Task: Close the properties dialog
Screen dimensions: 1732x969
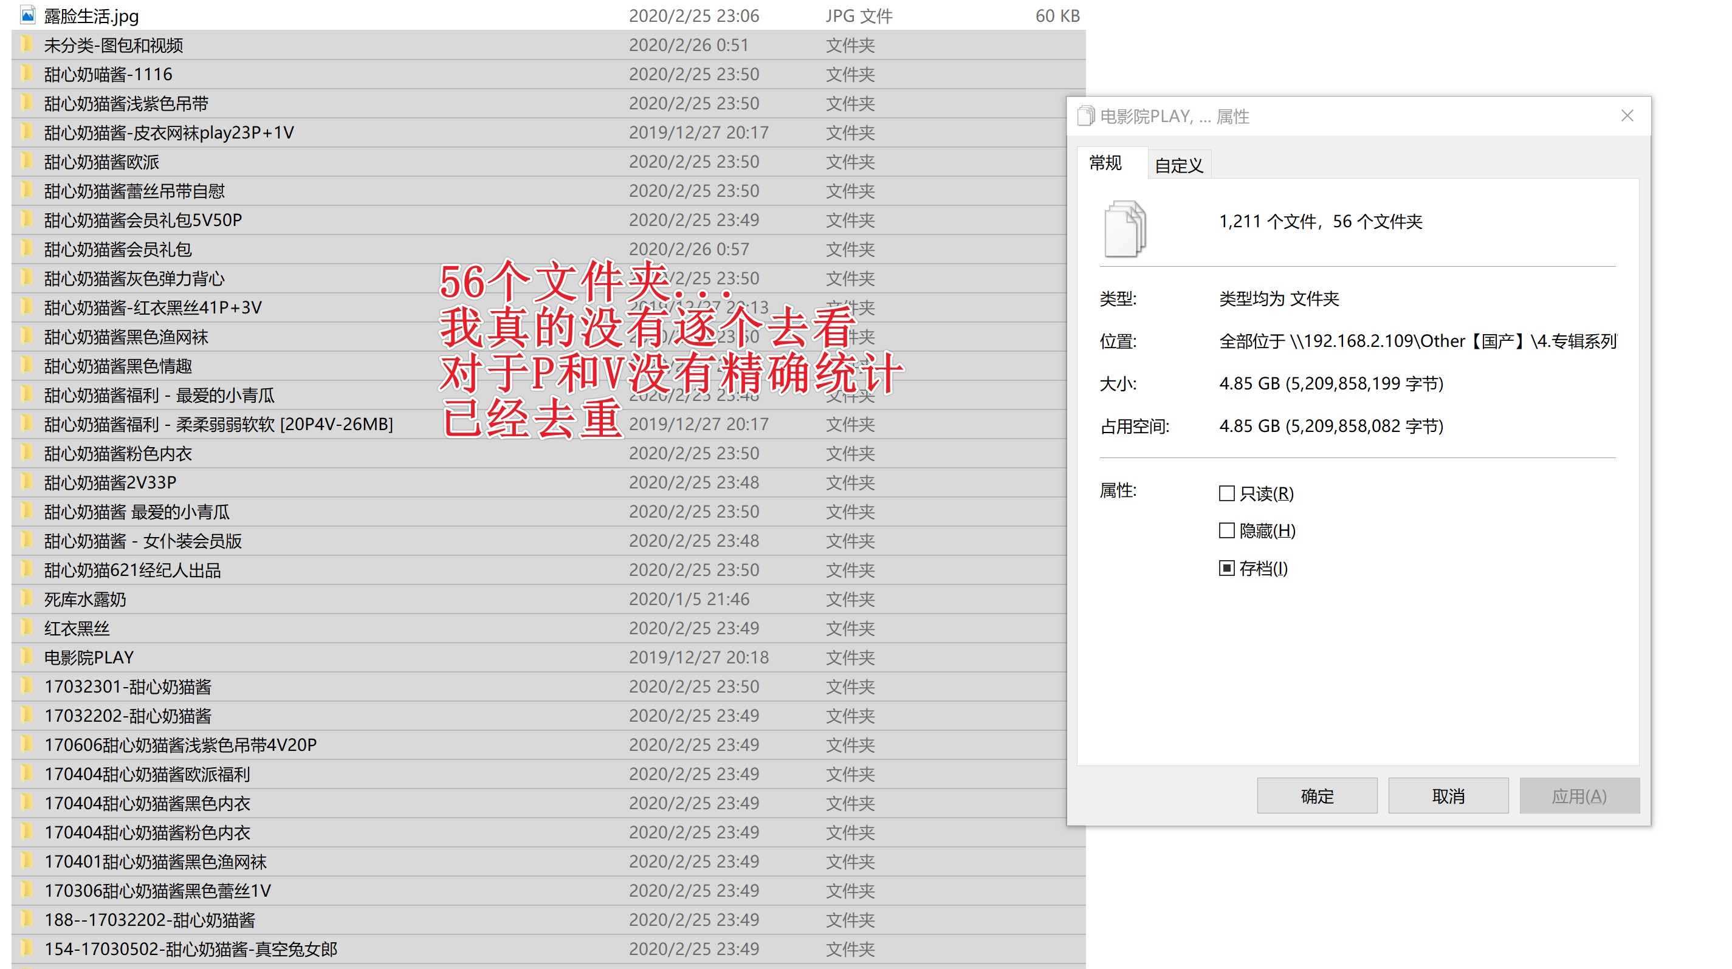Action: coord(1627,115)
